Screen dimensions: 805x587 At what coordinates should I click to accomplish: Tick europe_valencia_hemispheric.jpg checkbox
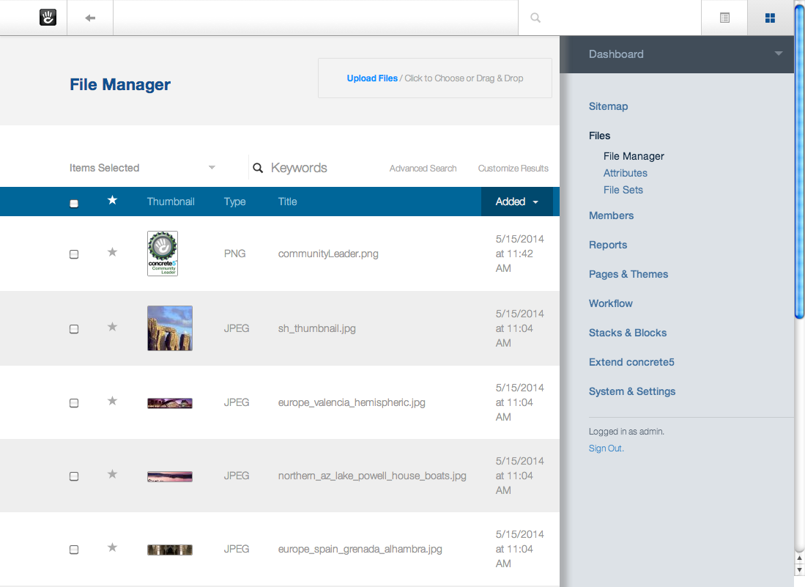pyautogui.click(x=74, y=403)
